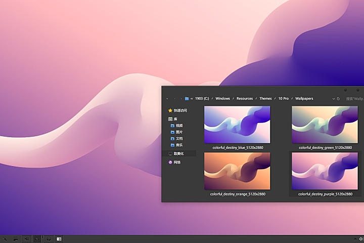
Task: Expand hidden path with double-chevron in address bar
Action: click(x=192, y=99)
